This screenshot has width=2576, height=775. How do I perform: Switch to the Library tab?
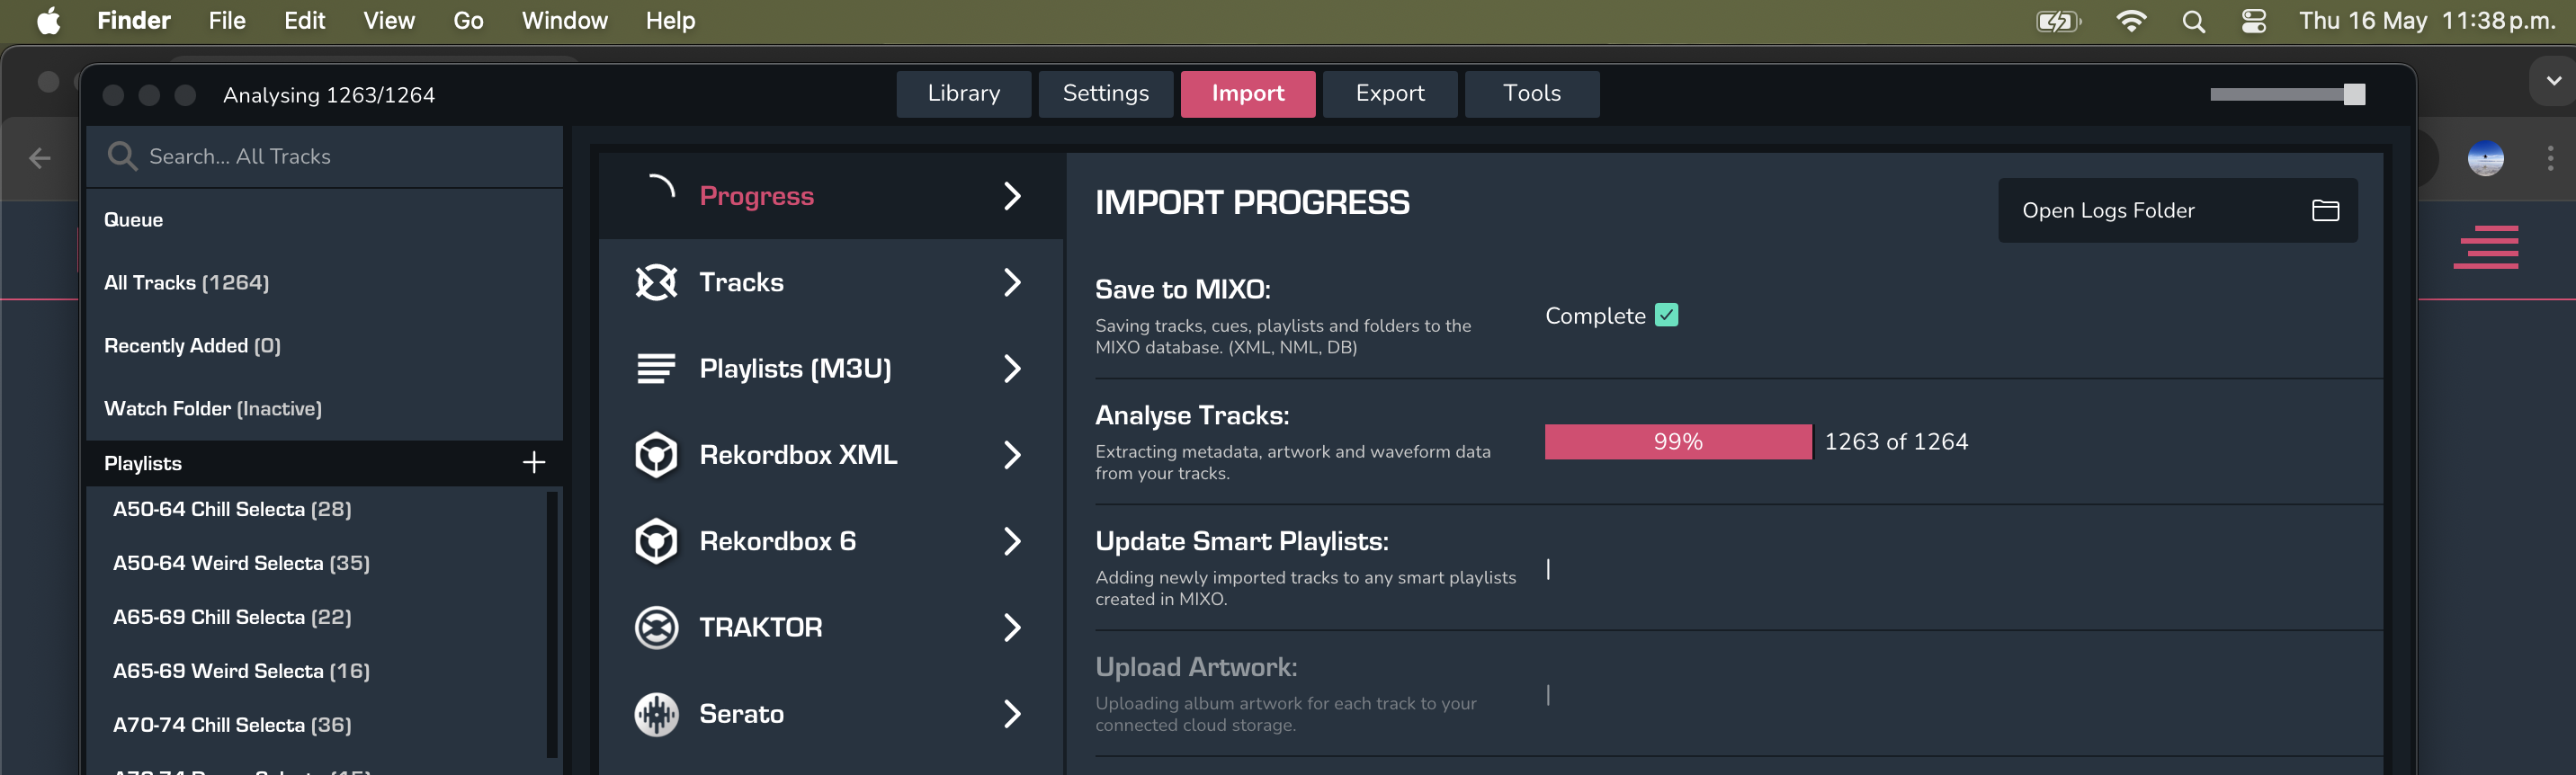(x=962, y=94)
